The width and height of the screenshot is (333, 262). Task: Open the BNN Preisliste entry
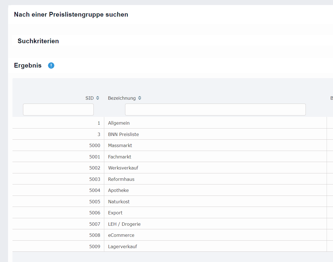[123, 134]
